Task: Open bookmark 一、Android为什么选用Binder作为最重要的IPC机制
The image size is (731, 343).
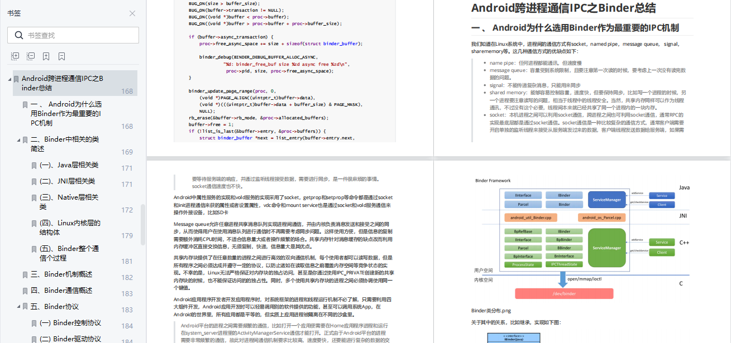Action: (x=66, y=114)
